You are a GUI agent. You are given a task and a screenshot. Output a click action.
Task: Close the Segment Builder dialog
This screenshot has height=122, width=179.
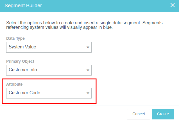[173, 5]
